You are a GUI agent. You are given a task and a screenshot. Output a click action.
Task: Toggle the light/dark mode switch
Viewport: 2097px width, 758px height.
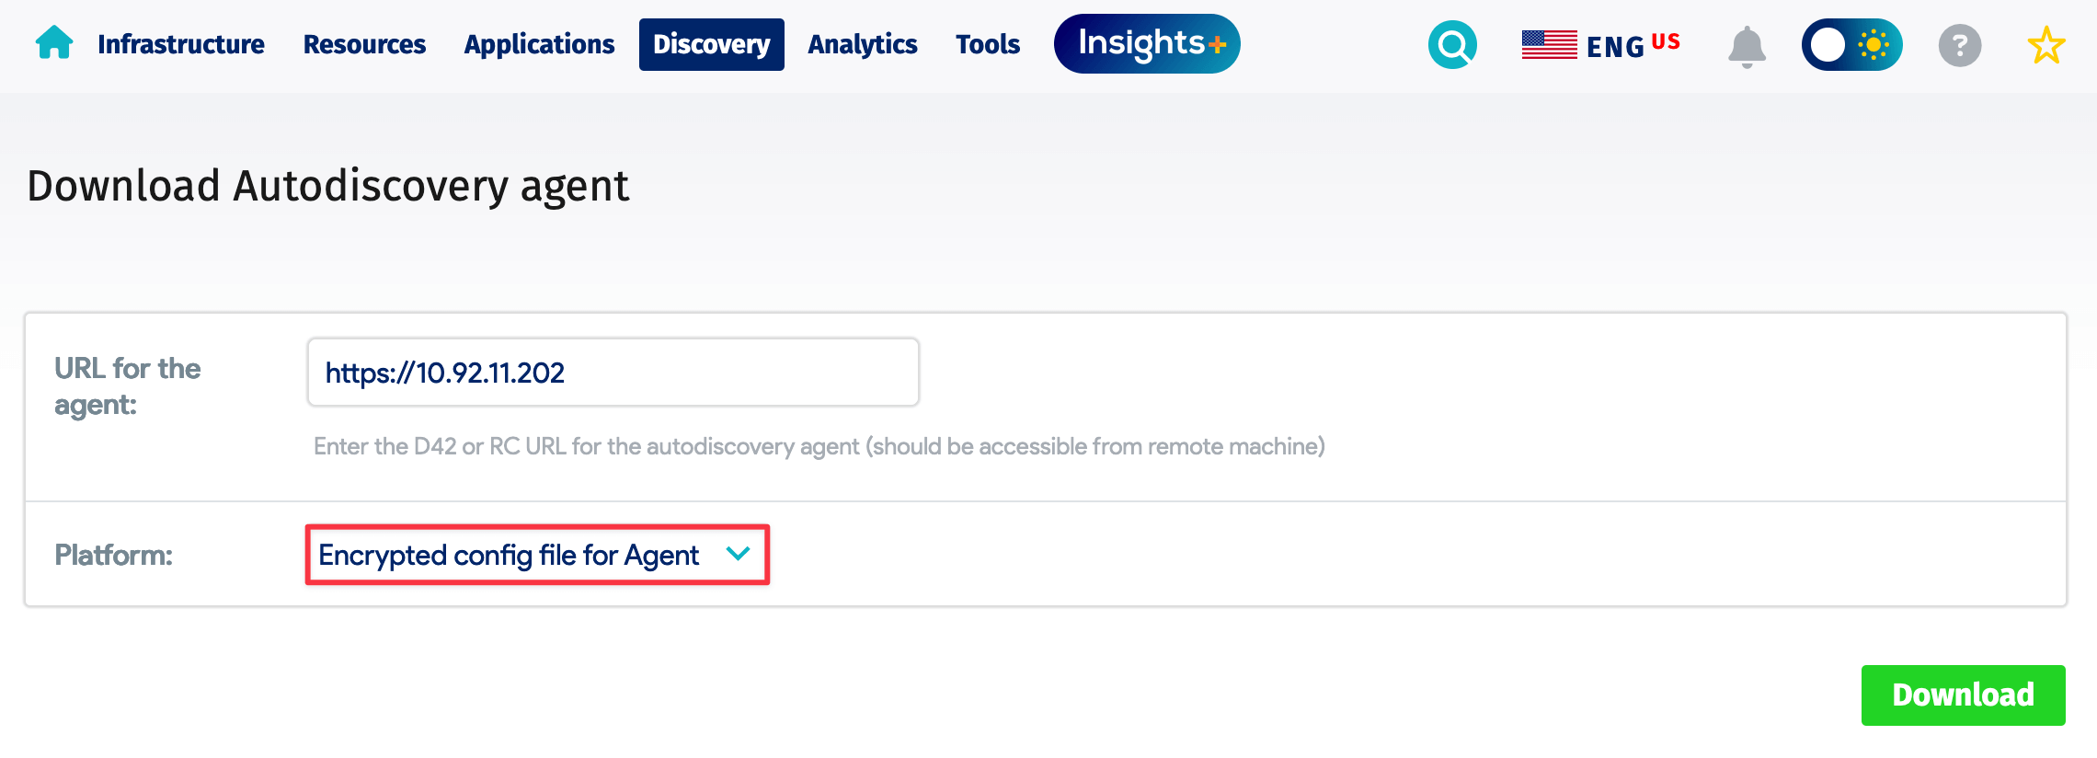1851,45
